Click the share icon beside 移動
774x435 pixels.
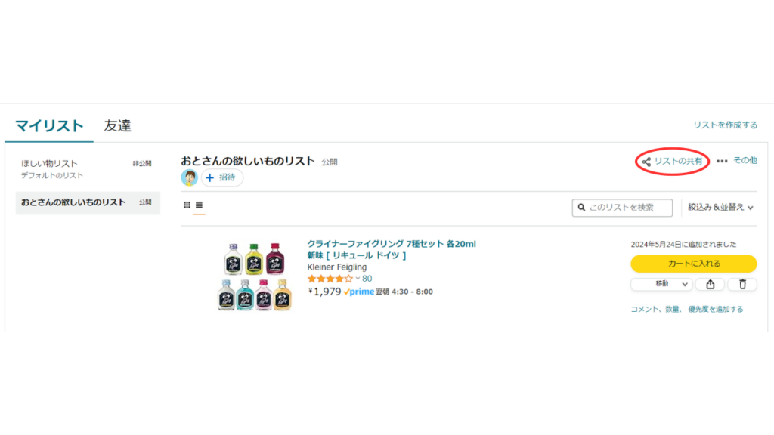[x=710, y=284]
